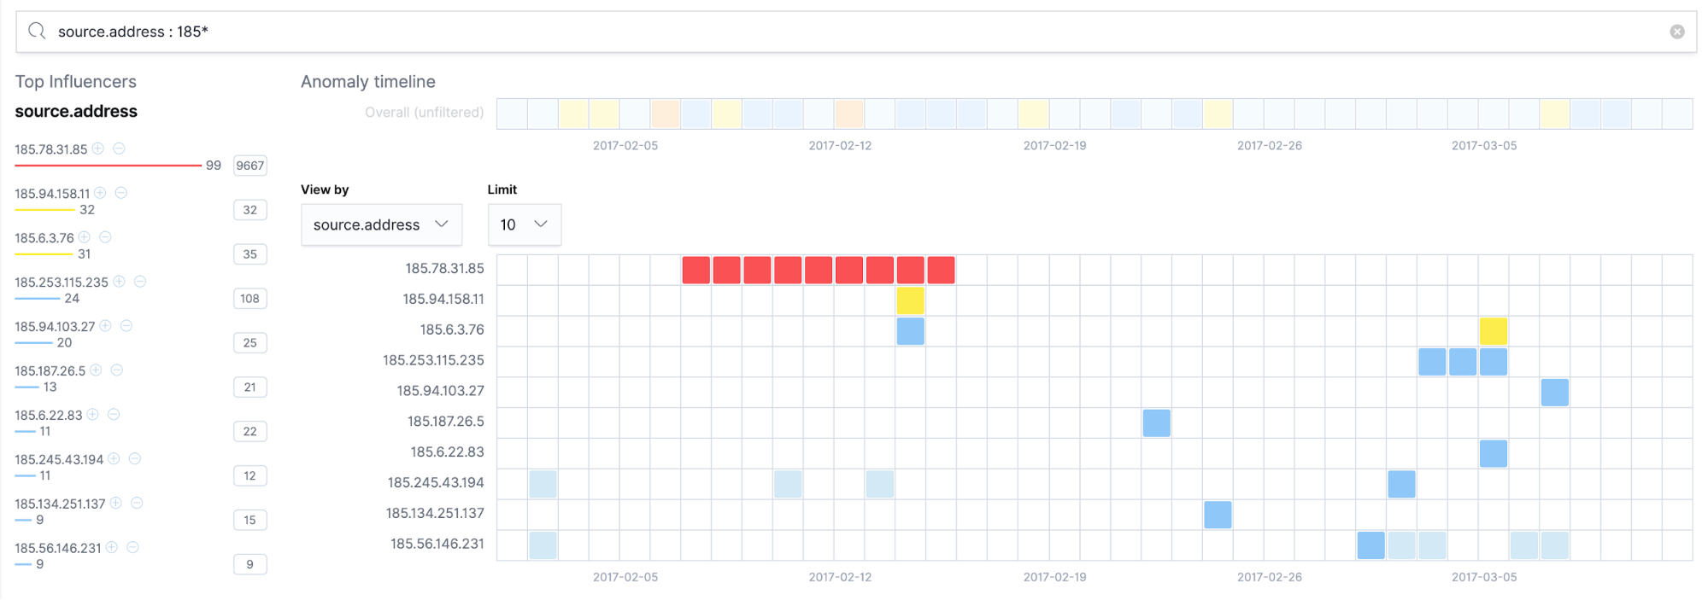This screenshot has height=600, width=1708.
Task: Click the 185.94.103.27 swimlane row label
Action: (x=440, y=392)
